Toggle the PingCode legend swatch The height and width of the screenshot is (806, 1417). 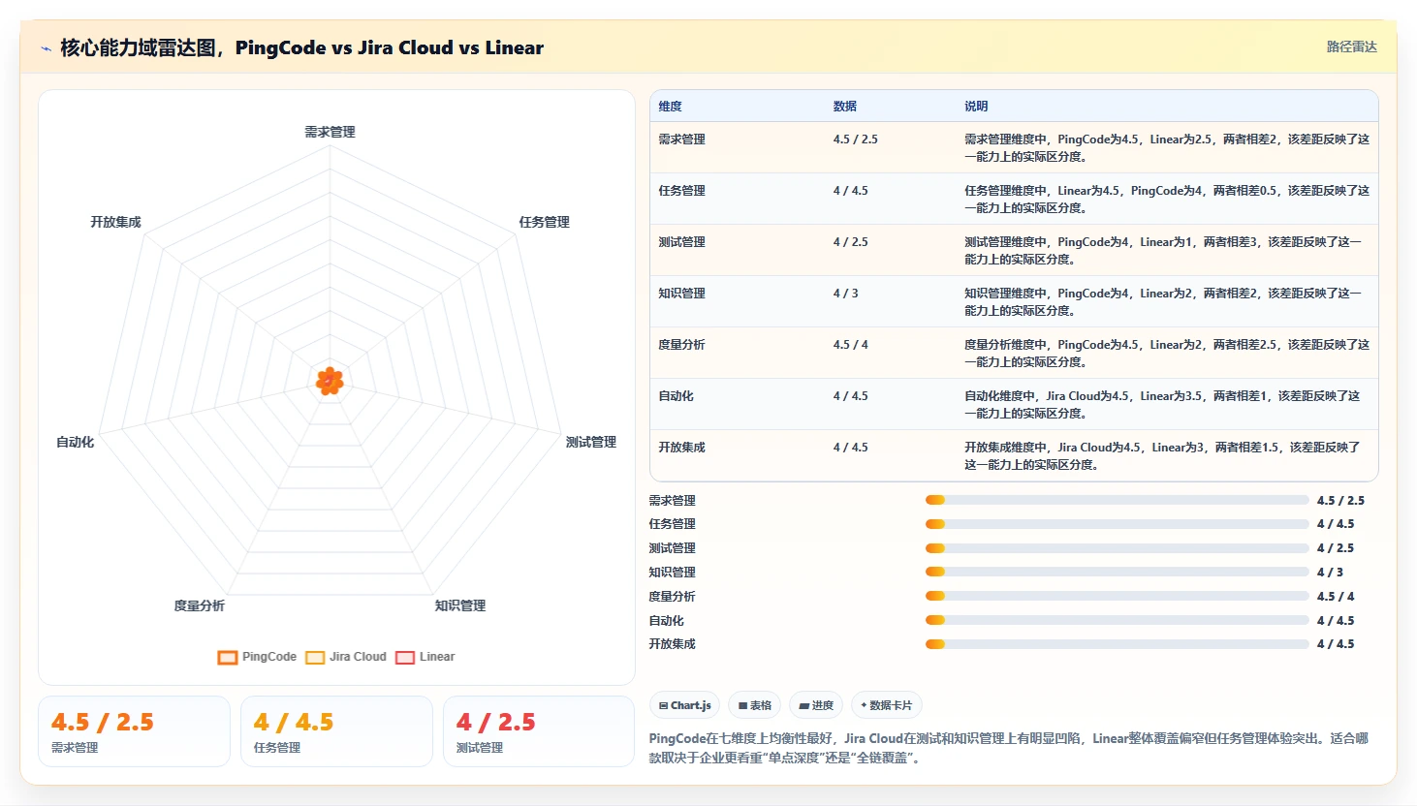point(228,657)
